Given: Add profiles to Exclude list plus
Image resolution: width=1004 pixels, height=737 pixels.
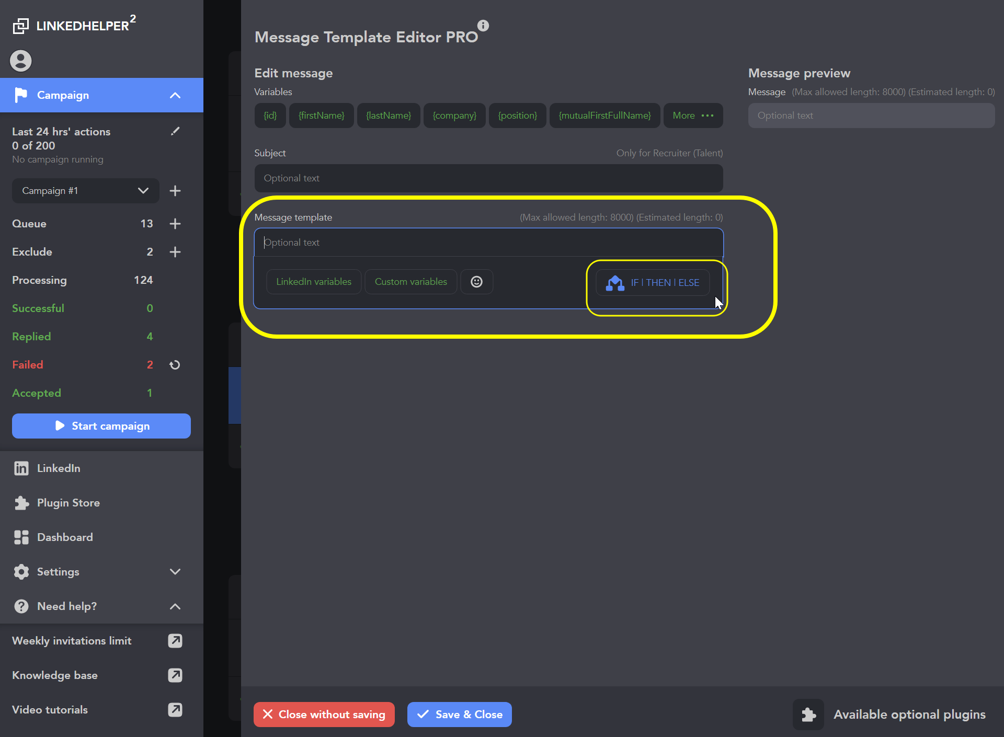Looking at the screenshot, I should pos(175,252).
